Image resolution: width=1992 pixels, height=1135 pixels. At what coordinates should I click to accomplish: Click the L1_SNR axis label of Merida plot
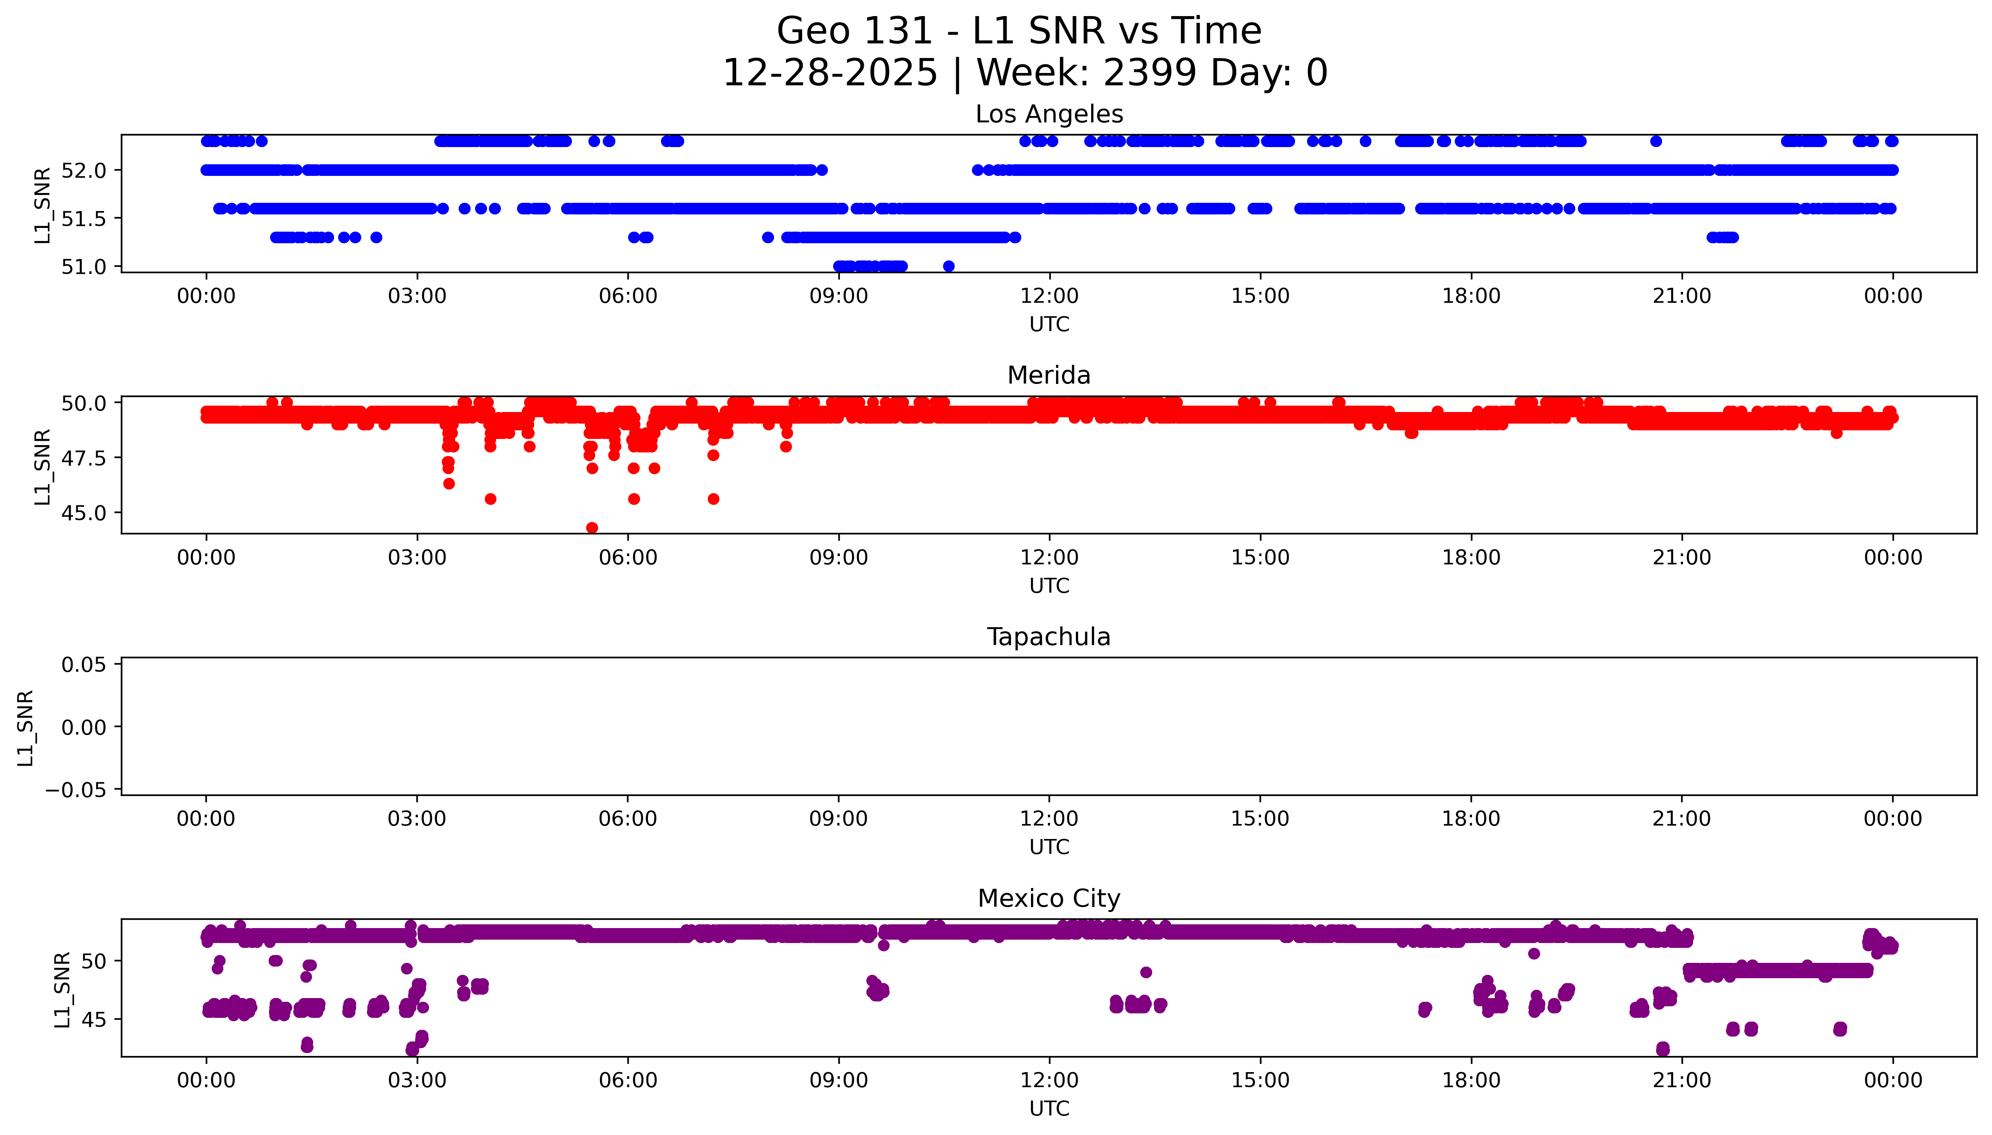point(42,466)
